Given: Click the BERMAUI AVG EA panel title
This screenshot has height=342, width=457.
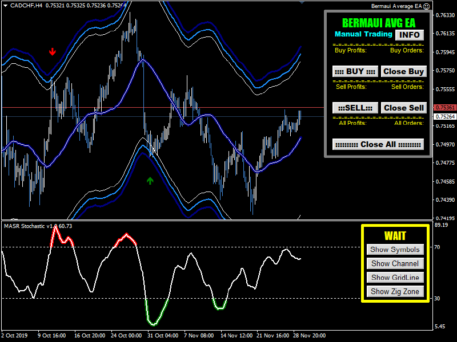Looking at the screenshot, I should 379,23.
